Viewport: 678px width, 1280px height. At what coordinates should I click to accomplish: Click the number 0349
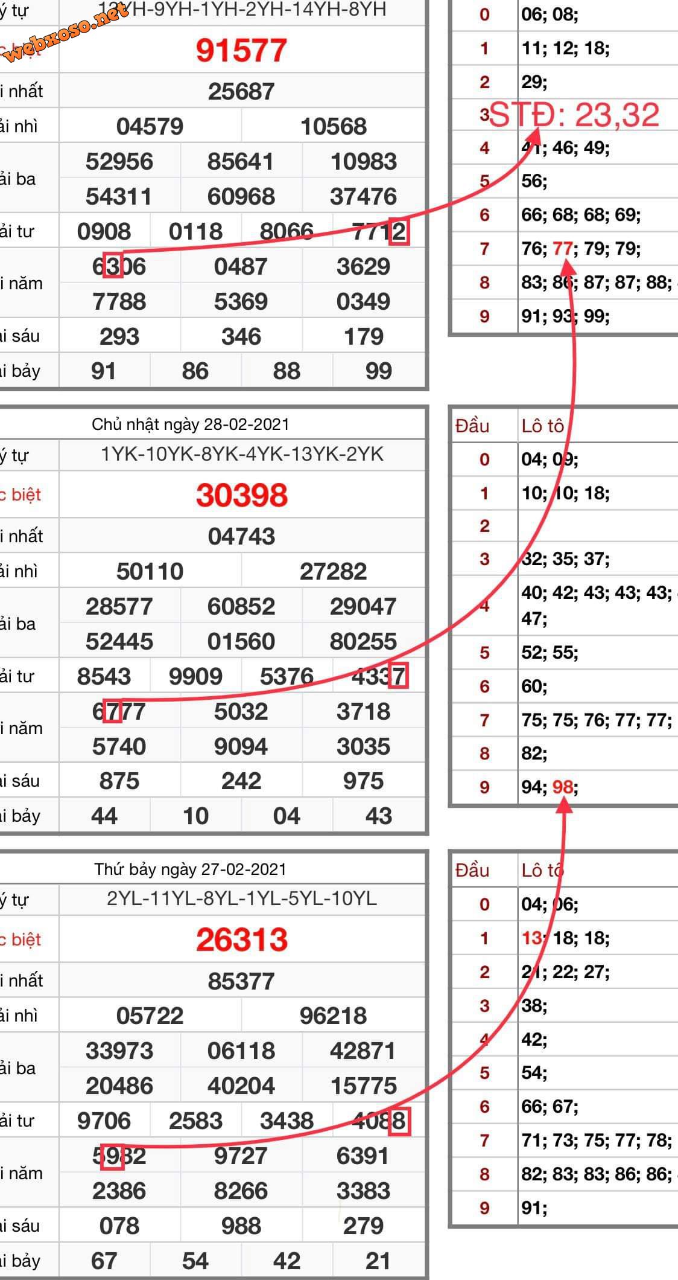(364, 302)
